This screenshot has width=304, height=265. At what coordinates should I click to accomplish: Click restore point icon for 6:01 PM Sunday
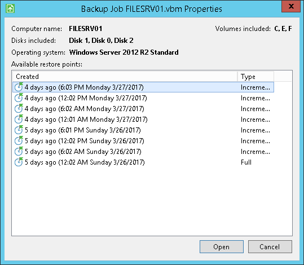19,130
